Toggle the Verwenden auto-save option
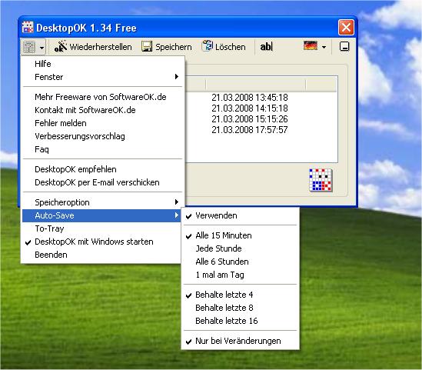The image size is (422, 370). [240, 215]
